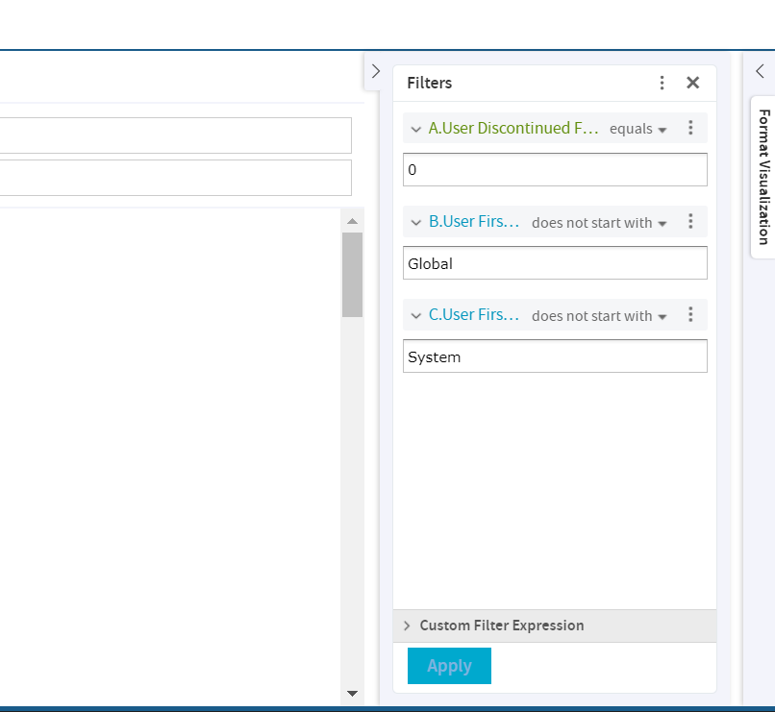Viewport: 775px width, 712px height.
Task: Collapse the C.User First filter section
Action: (x=416, y=315)
